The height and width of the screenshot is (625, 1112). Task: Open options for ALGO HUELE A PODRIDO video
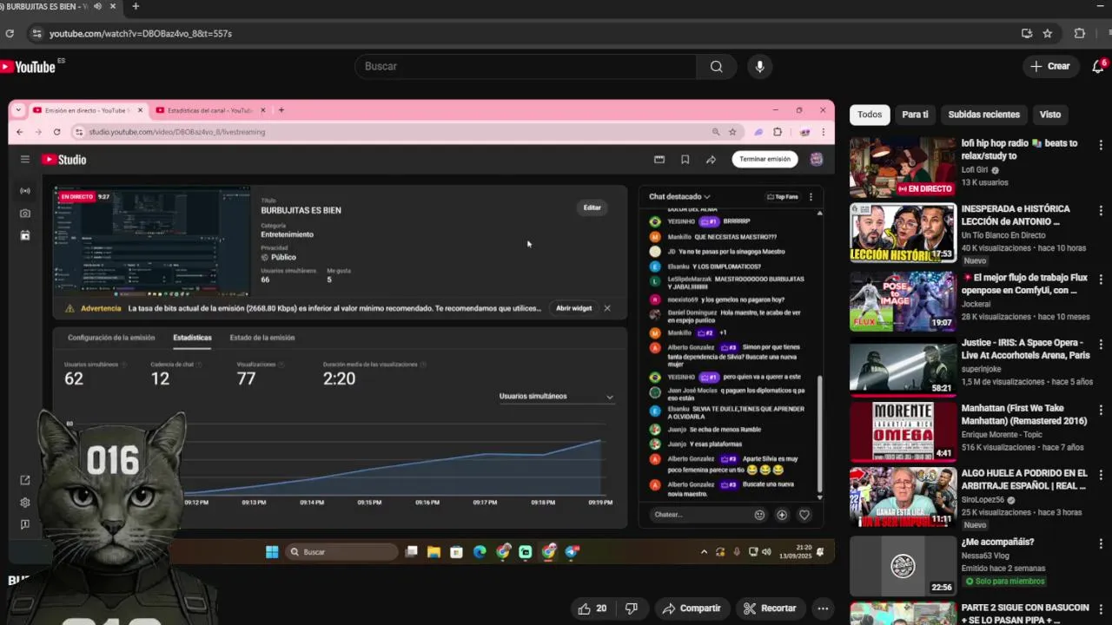[1101, 475]
